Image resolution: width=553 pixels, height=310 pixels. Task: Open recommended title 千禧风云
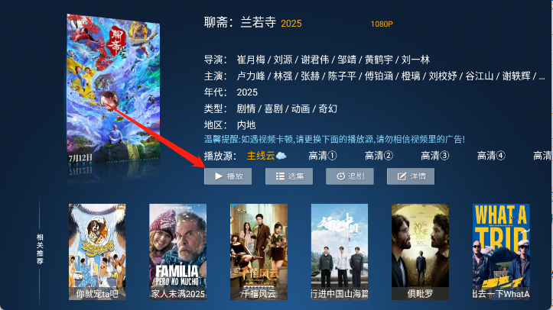coord(259,252)
